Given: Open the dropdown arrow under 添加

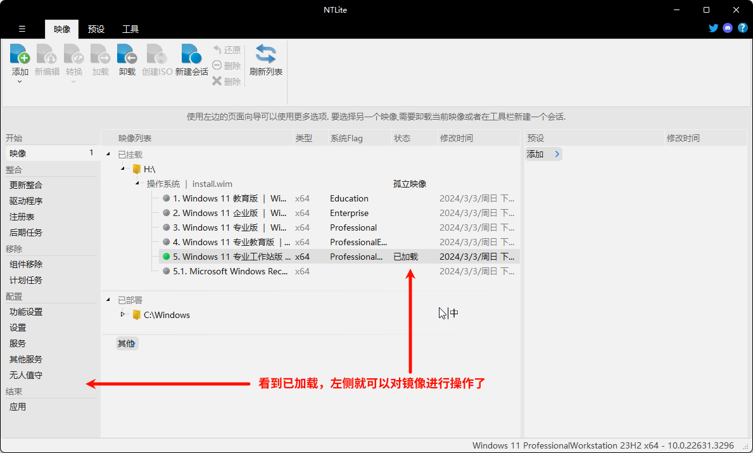Looking at the screenshot, I should [20, 82].
